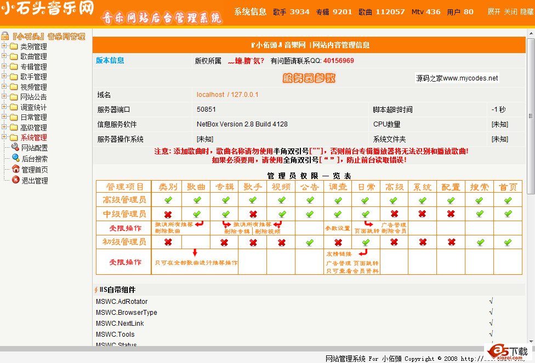Screen dimensions: 535x363
Task: Click the scrollbar down arrow
Action: [x=531, y=341]
